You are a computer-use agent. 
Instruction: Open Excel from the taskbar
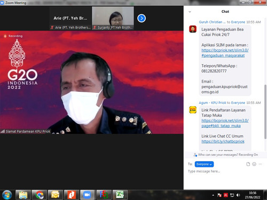click(x=120, y=195)
